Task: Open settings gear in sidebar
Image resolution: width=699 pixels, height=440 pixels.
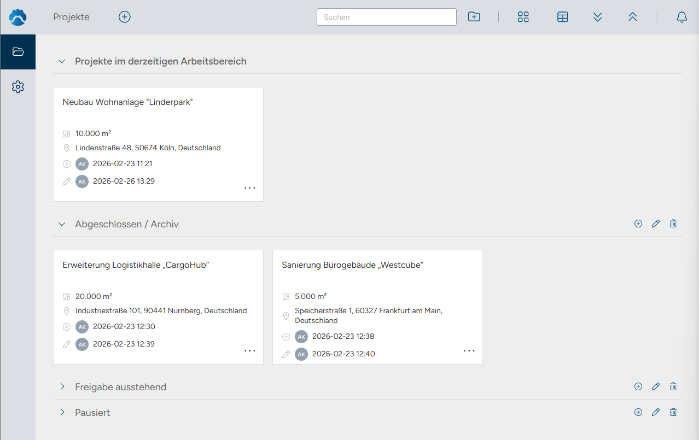Action: click(18, 87)
